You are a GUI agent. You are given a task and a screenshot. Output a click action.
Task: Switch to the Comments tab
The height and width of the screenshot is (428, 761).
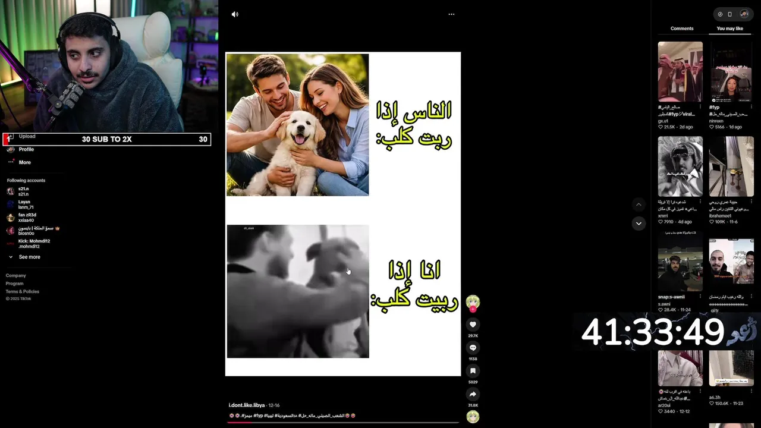[682, 29]
